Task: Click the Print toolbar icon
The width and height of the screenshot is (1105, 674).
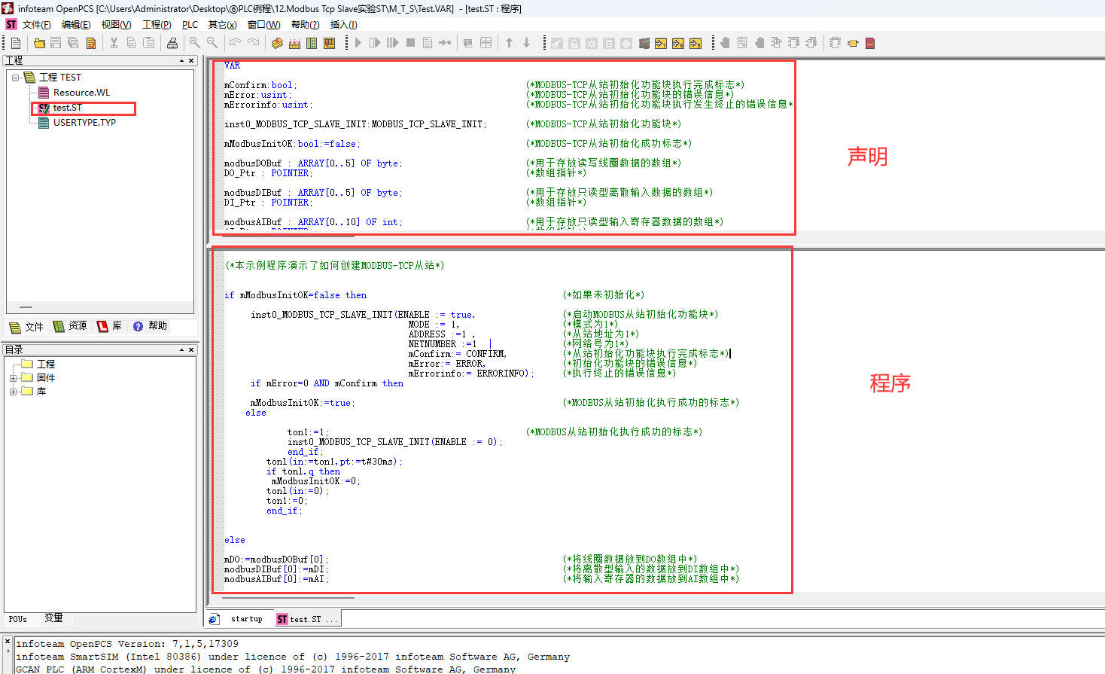Action: [x=172, y=43]
